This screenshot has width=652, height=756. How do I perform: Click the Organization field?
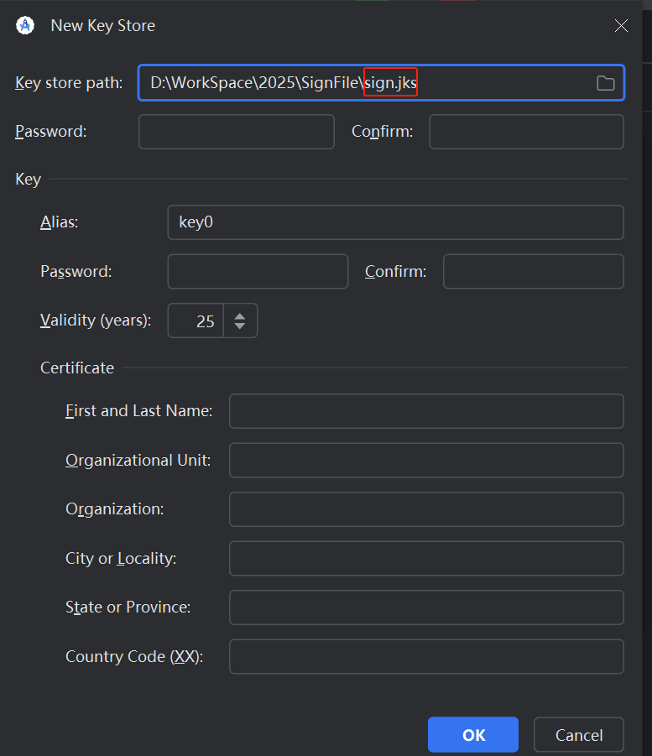(426, 509)
